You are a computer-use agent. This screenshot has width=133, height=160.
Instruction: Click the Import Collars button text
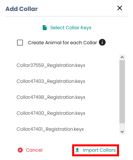coord(99,150)
